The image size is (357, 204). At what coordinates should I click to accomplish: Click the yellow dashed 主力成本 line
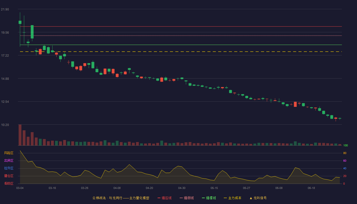(181, 52)
